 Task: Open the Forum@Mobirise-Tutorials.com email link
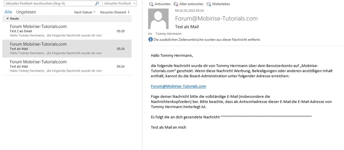click(178, 86)
